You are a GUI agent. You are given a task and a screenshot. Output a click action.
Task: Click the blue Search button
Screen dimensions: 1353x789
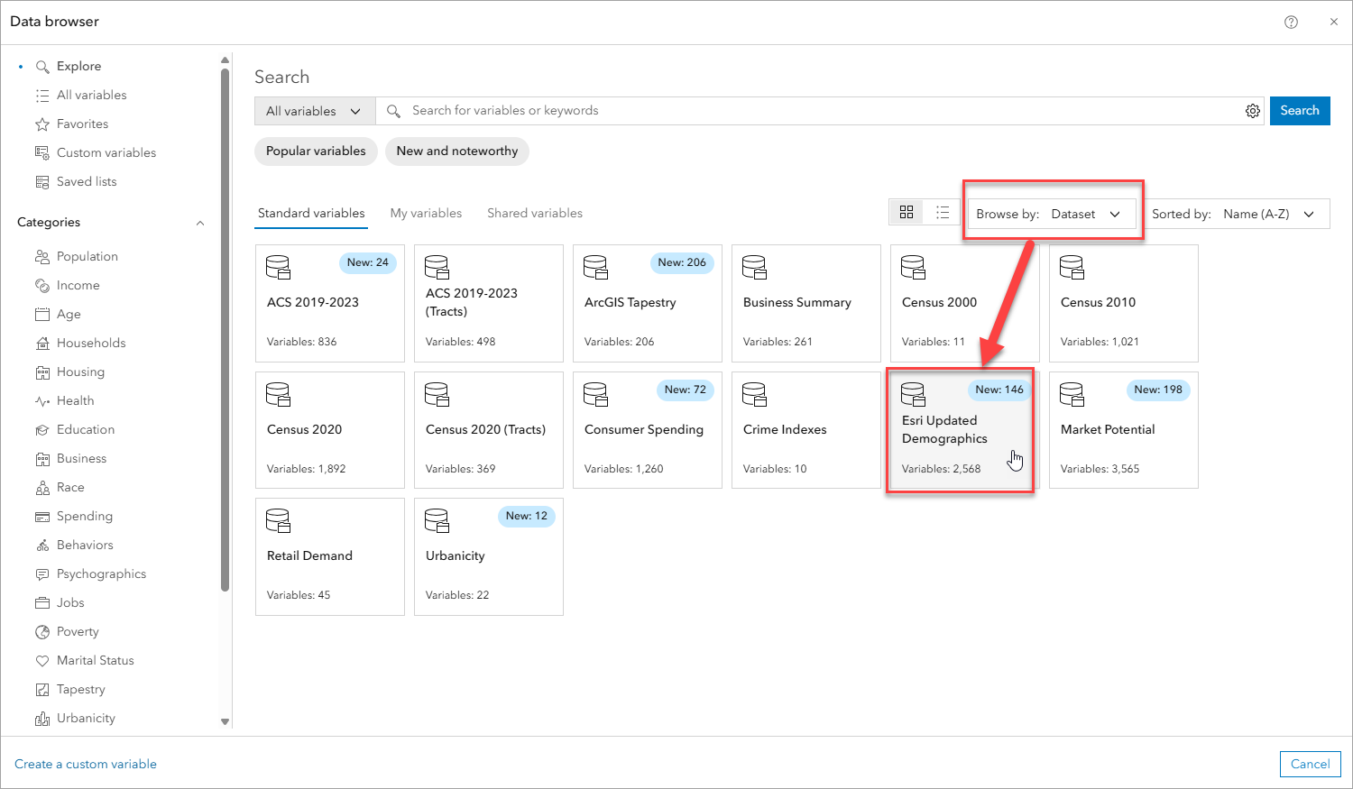(x=1300, y=110)
